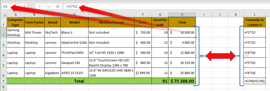
Task: Select column L header
Action: [255, 15]
